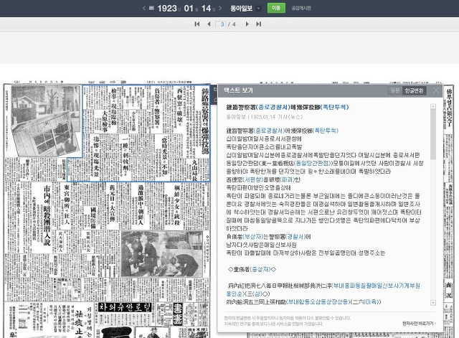This screenshot has height=338, width=459.
Task: Click the (동일당간판점) annotation link
Action: (313, 163)
